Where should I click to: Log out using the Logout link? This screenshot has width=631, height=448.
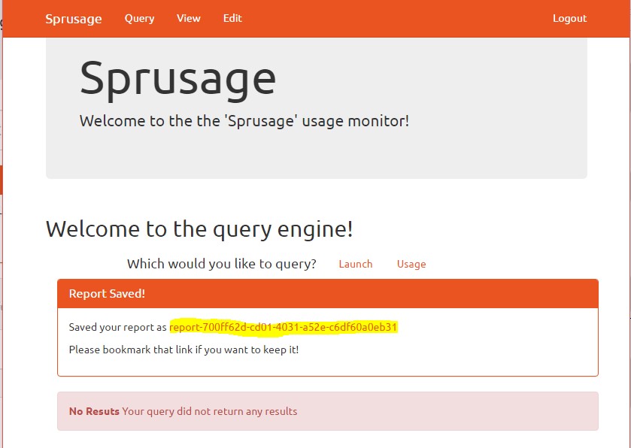pos(569,18)
